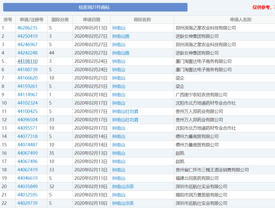Viewport: 275px width, 208px height.
Task: Click the 检索到27件商标 results banner
Action: click(95, 7)
